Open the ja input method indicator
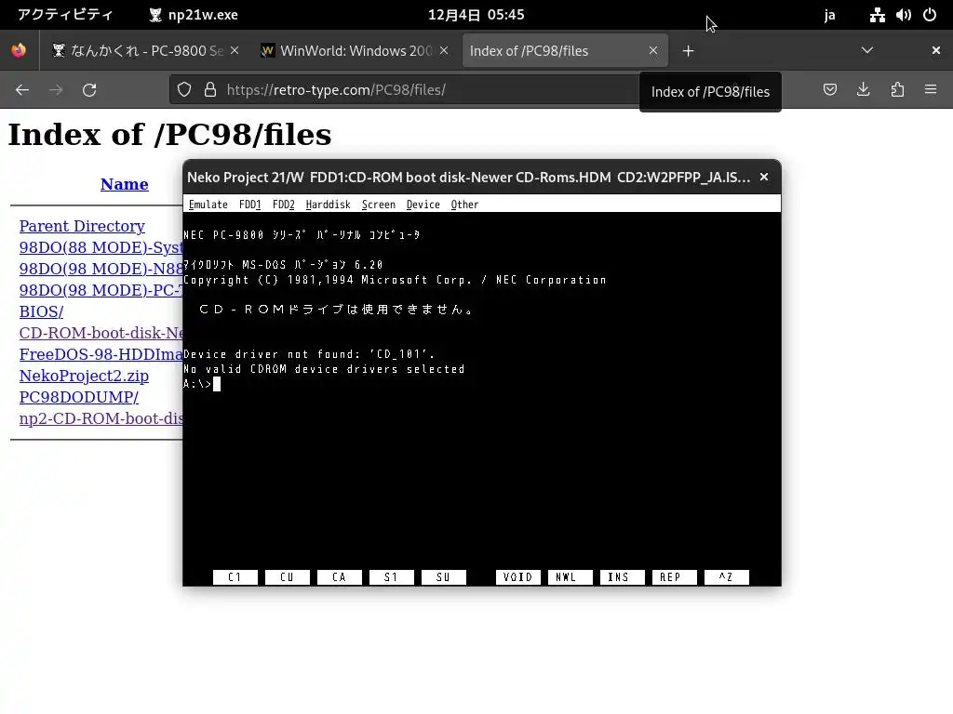Screen dimensions: 953x714 click(829, 15)
